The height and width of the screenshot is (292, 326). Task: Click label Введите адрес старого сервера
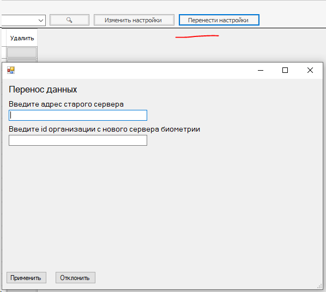coord(66,104)
